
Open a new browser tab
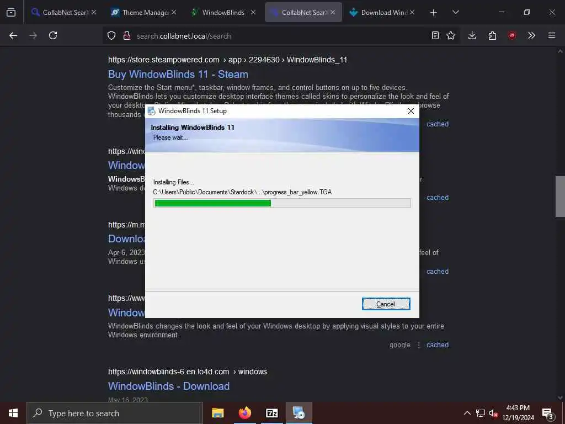(x=434, y=12)
